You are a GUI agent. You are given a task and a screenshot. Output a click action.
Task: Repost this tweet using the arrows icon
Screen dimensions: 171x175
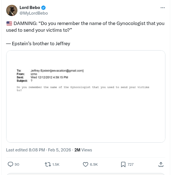tap(48, 164)
